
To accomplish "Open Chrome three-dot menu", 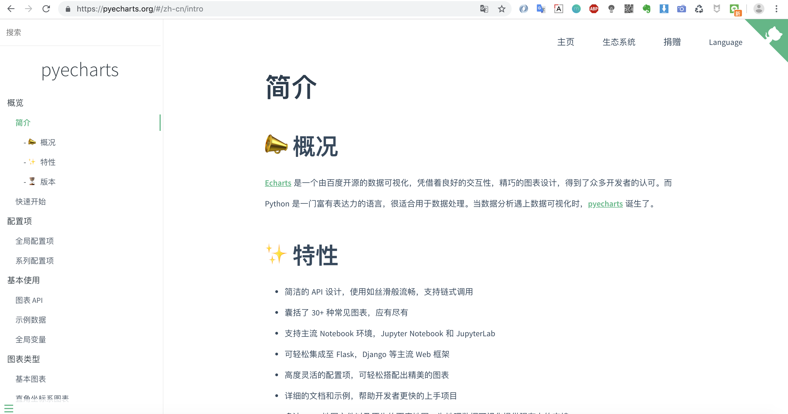I will (776, 9).
